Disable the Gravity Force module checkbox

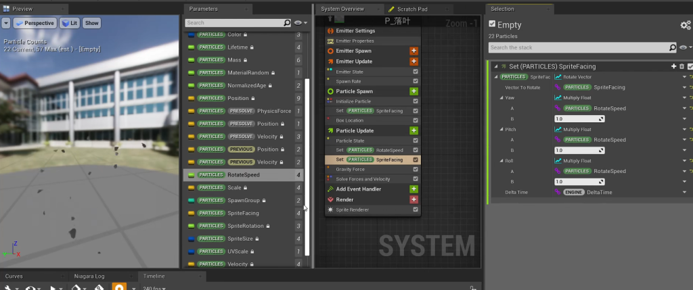point(415,169)
